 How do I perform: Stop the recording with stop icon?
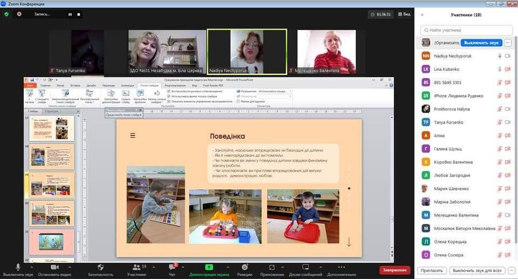[79, 14]
